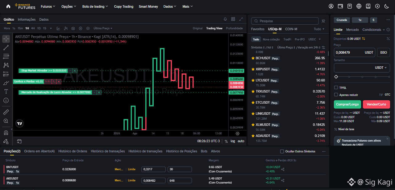
Task: Click the transfer arrows next to Disponível
Action: [364, 39]
